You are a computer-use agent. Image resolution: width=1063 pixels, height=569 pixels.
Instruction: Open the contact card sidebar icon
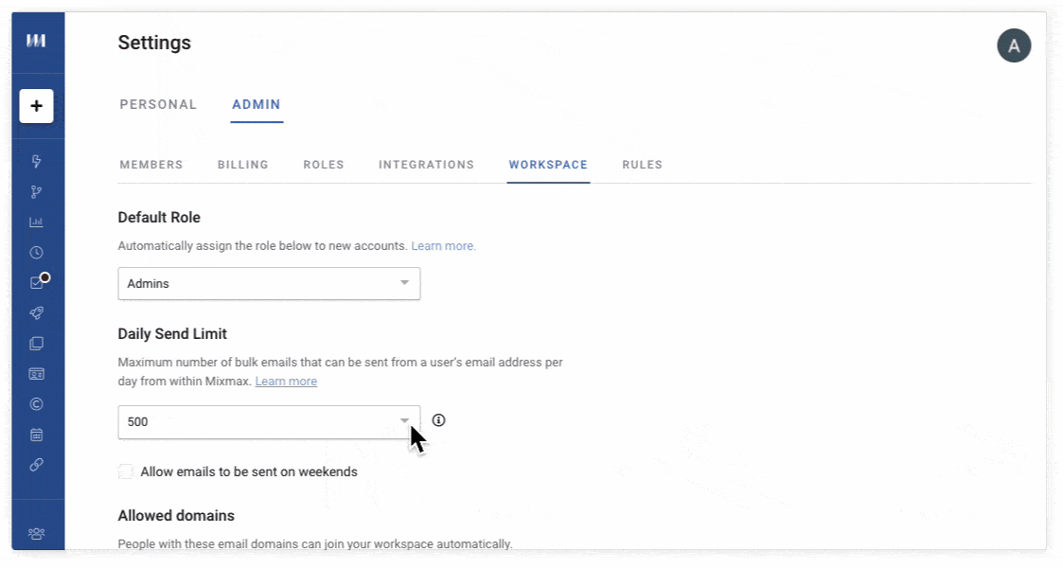click(37, 374)
